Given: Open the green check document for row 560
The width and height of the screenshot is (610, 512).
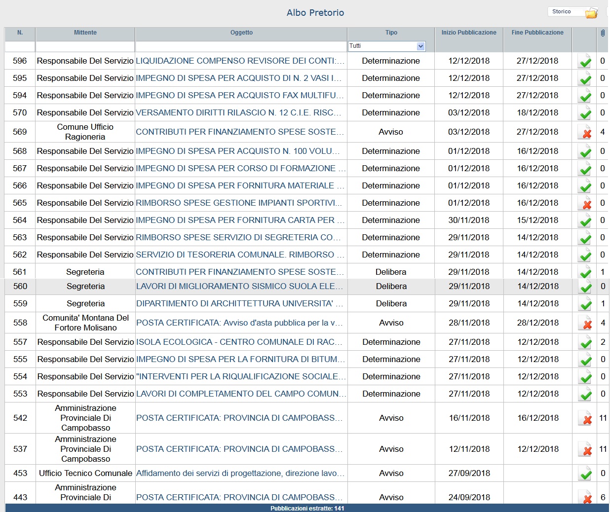Looking at the screenshot, I should (x=585, y=286).
